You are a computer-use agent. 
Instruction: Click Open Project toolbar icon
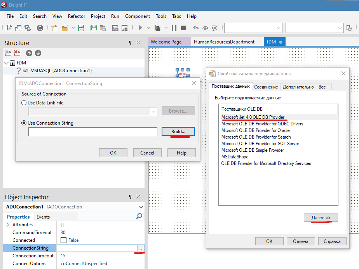point(103,28)
